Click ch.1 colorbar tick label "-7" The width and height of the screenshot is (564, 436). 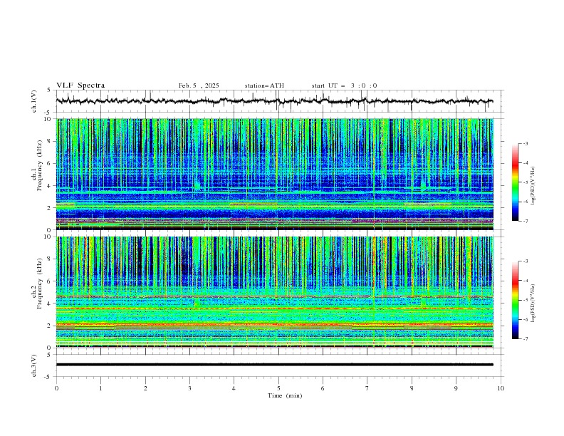pyautogui.click(x=526, y=221)
